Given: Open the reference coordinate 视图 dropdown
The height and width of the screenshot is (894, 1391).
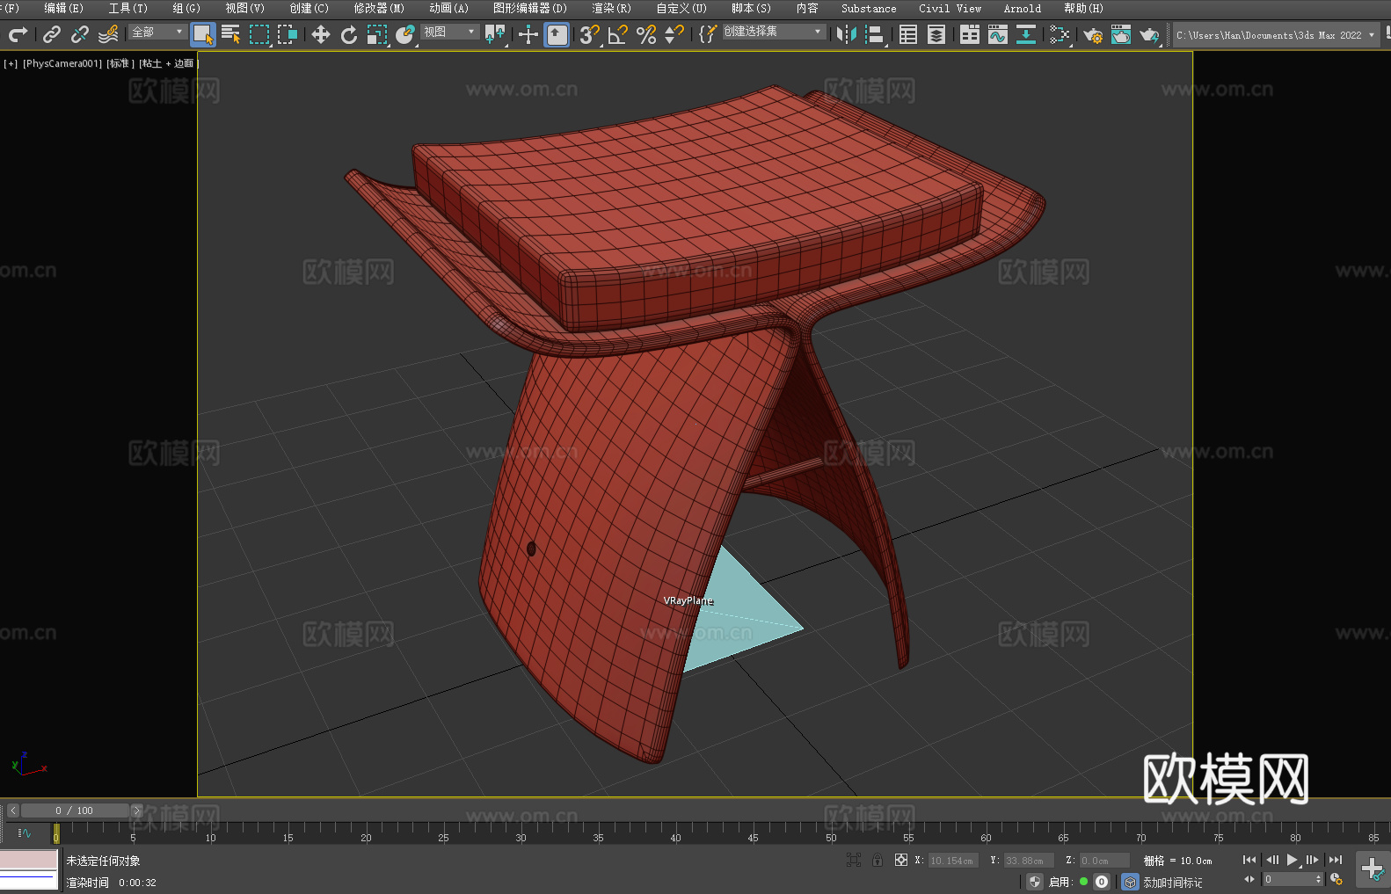Looking at the screenshot, I should [x=449, y=32].
